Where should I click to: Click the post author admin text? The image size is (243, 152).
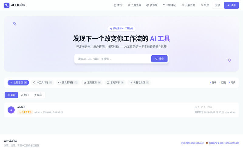click(37, 112)
